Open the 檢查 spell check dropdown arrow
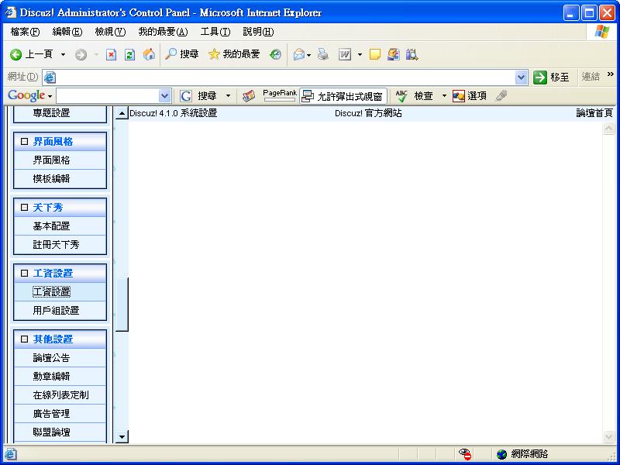This screenshot has height=465, width=620. (x=444, y=95)
